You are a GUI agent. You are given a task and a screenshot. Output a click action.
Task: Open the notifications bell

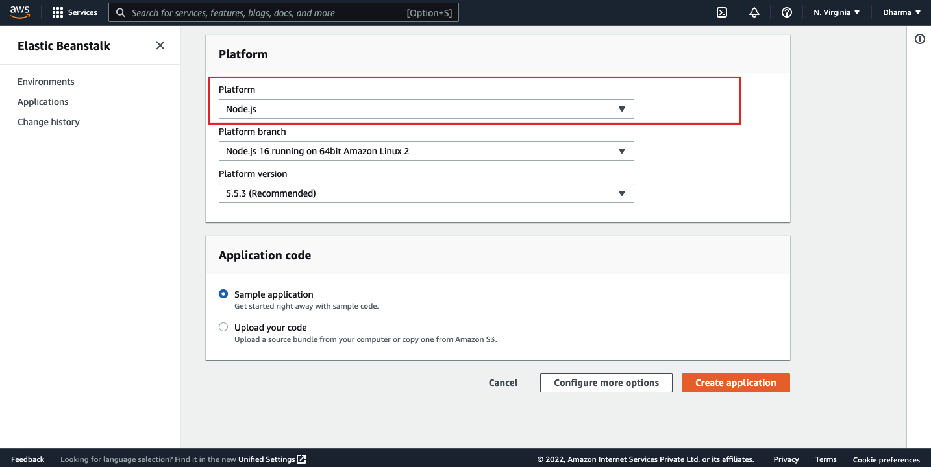(754, 12)
